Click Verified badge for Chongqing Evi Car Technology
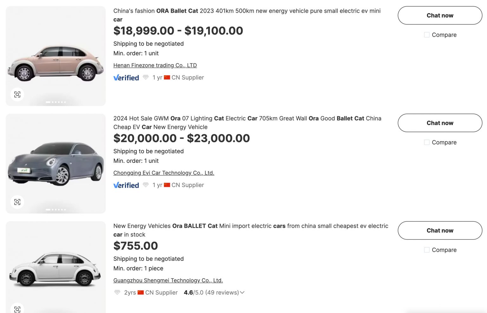Image resolution: width=487 pixels, height=313 pixels. (126, 185)
